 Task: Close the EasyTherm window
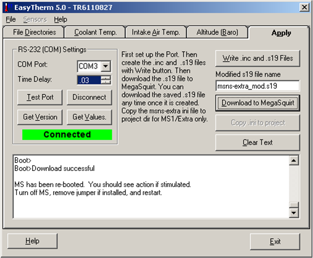click(x=304, y=7)
